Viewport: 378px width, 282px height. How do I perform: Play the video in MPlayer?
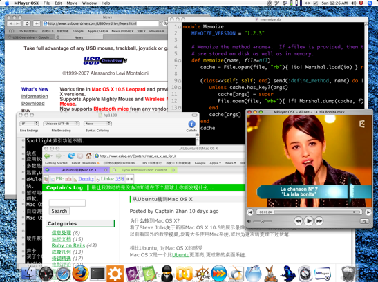[x=308, y=220]
